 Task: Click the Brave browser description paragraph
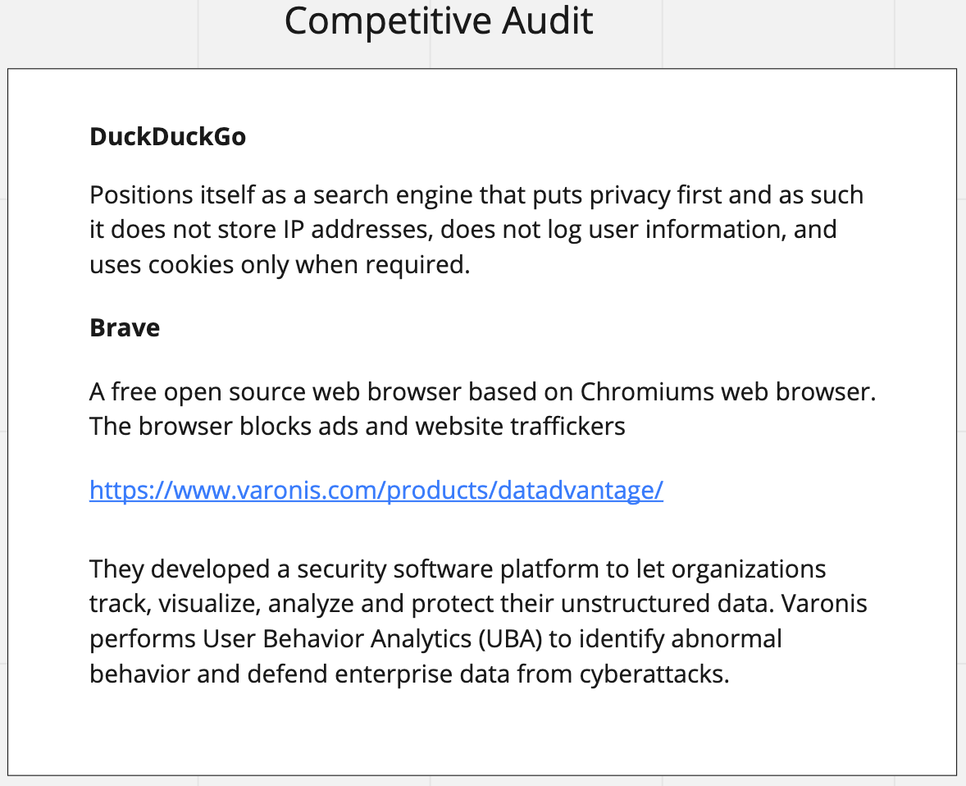482,409
